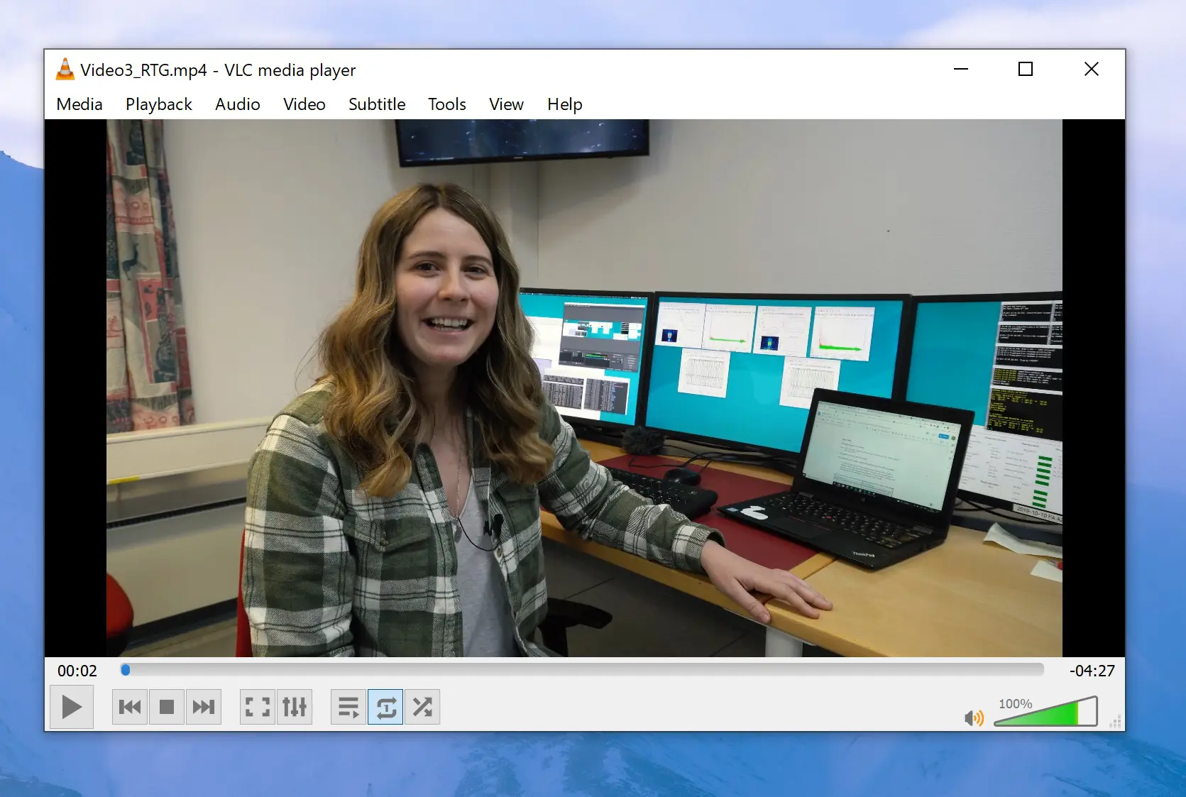Expand the Audio menu

click(238, 104)
